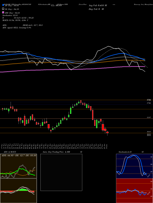
Task: Click the '(MGR) 44.8, 12.7, 33.3' ADX values
Action: pos(32,25)
